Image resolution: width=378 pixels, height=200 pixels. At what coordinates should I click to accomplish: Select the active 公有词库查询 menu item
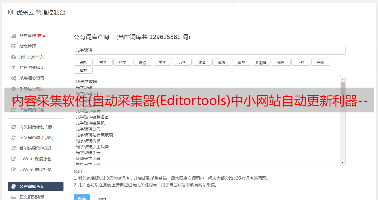35,186
